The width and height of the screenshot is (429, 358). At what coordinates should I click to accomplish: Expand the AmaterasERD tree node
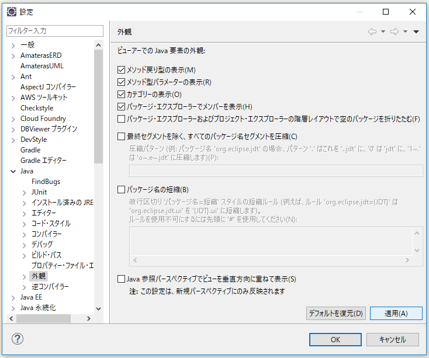pos(13,56)
